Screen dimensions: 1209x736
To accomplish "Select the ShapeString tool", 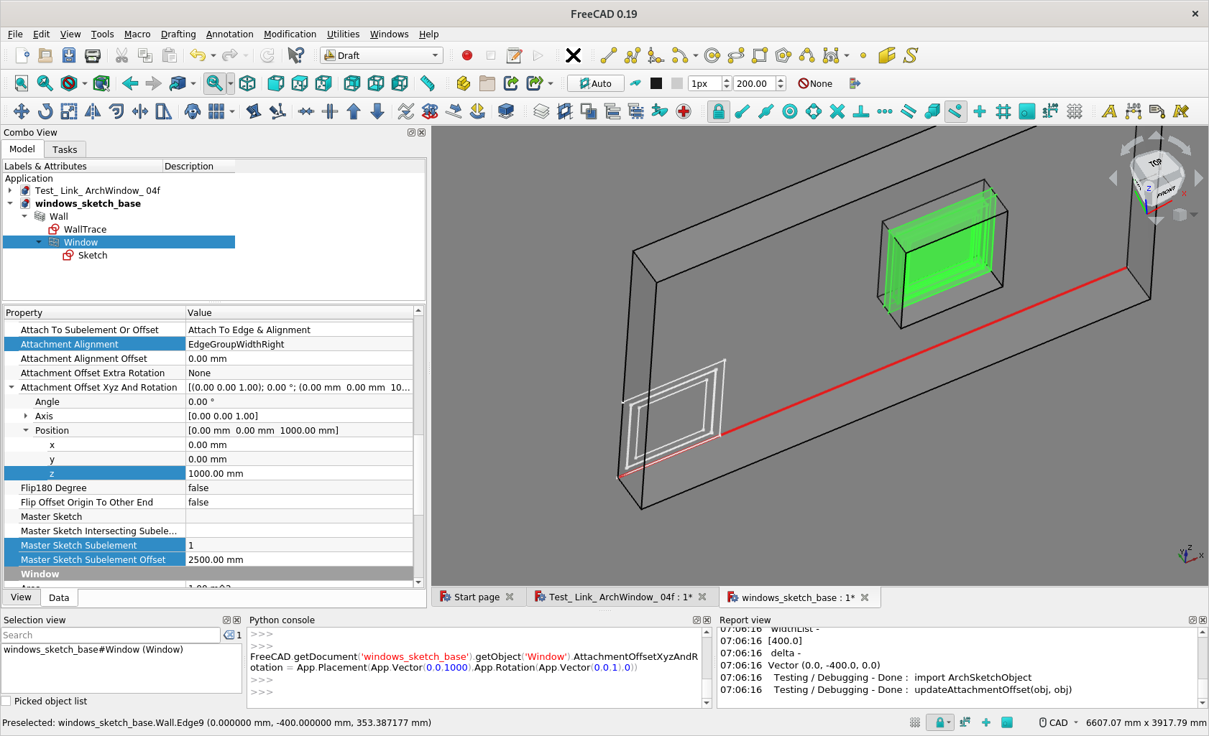I will pyautogui.click(x=911, y=55).
